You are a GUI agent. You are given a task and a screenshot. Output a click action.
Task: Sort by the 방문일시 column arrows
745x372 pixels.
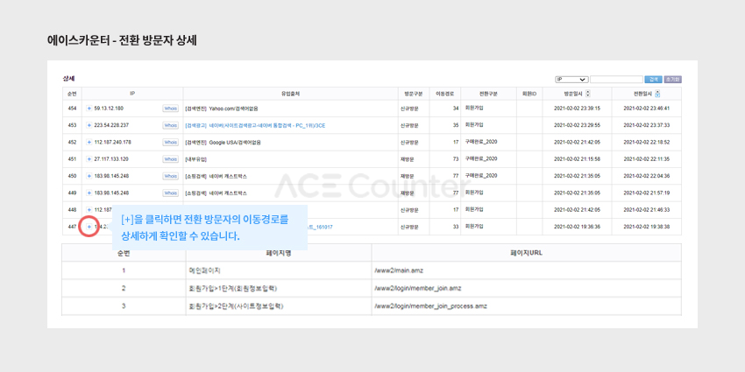point(588,94)
